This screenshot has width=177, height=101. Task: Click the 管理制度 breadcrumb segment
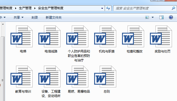click(x=6, y=8)
